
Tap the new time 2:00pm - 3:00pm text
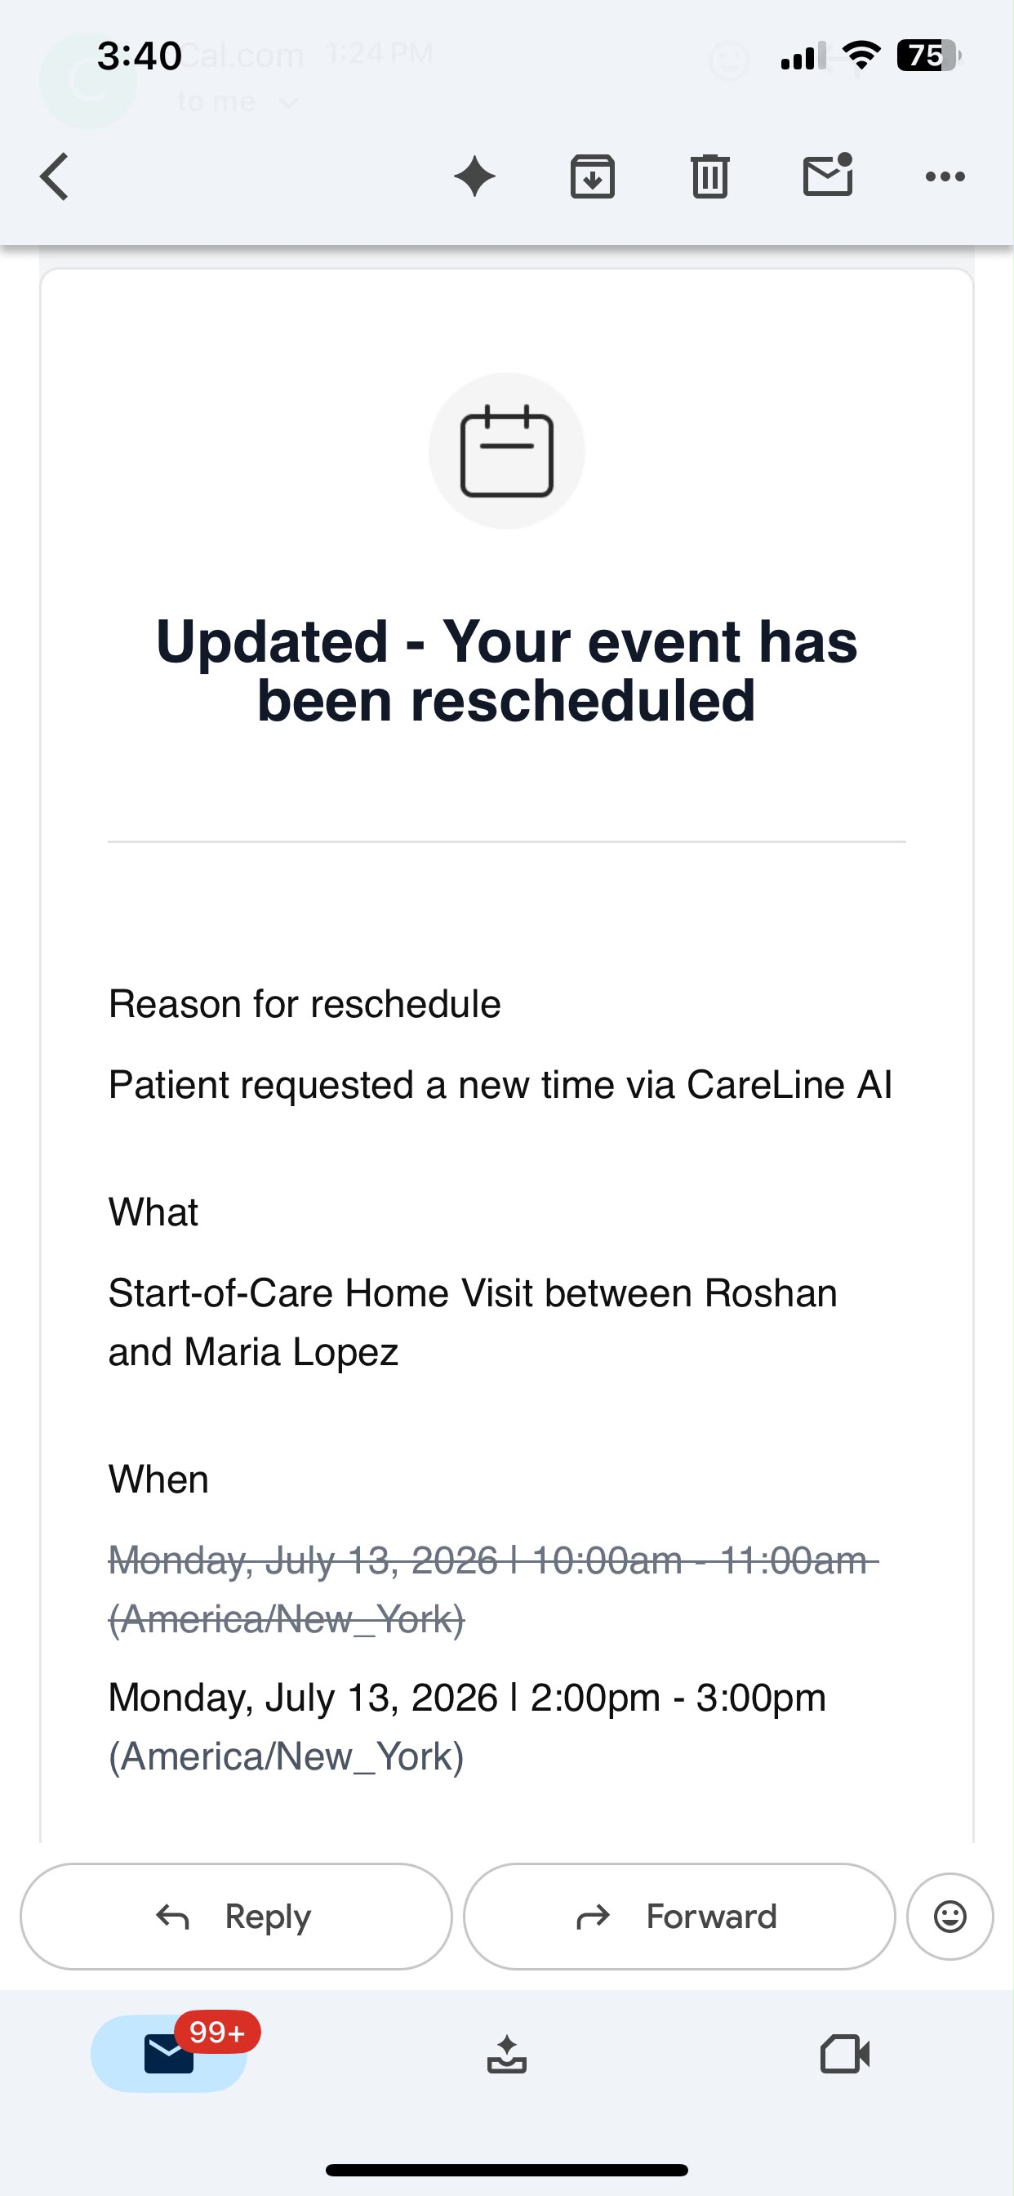(678, 1698)
